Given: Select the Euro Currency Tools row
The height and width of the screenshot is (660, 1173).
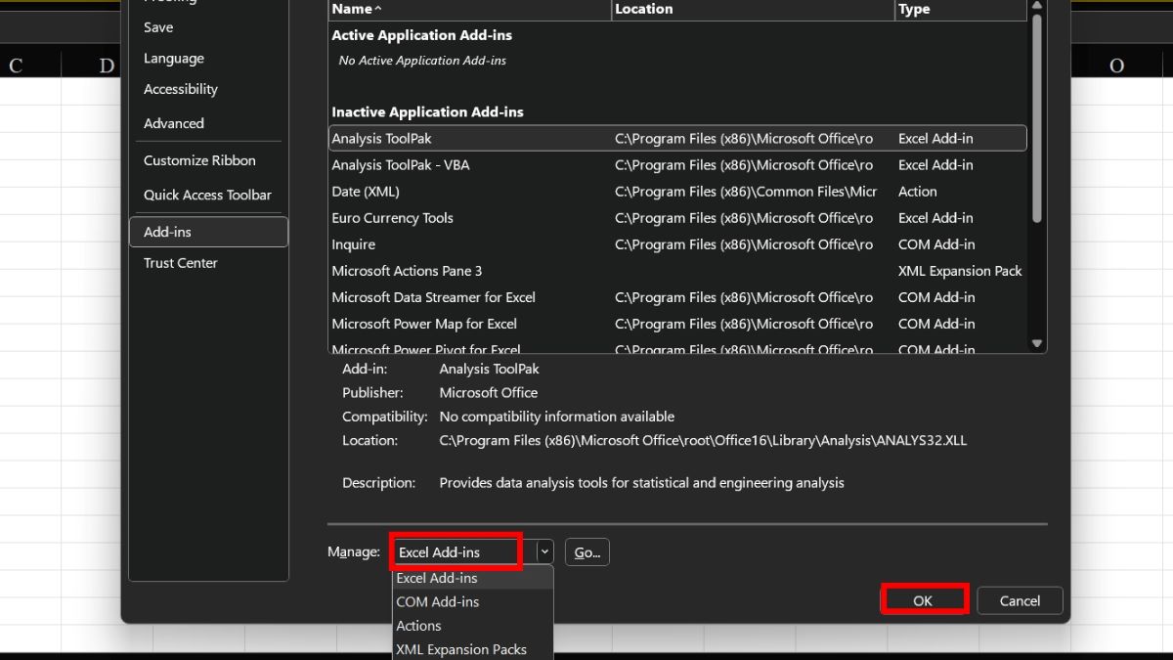Looking at the screenshot, I should 677,218.
